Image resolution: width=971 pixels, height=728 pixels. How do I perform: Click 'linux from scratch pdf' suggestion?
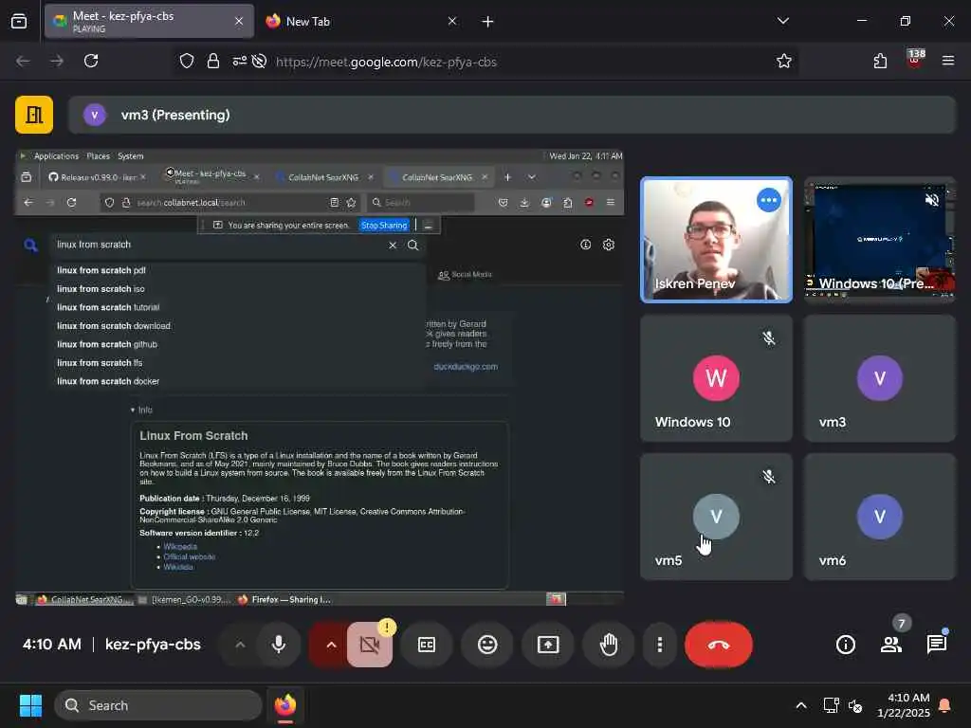[x=101, y=270]
